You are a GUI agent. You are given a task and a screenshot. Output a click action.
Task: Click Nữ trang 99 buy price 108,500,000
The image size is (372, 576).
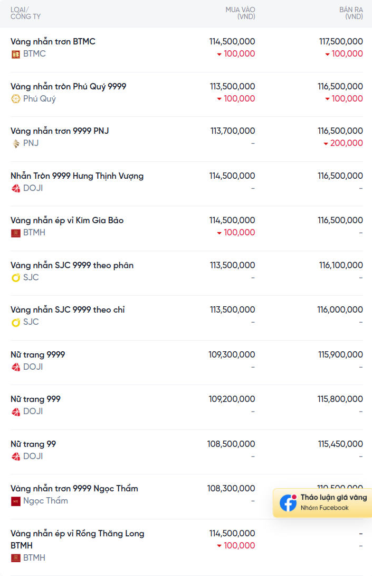[231, 444]
